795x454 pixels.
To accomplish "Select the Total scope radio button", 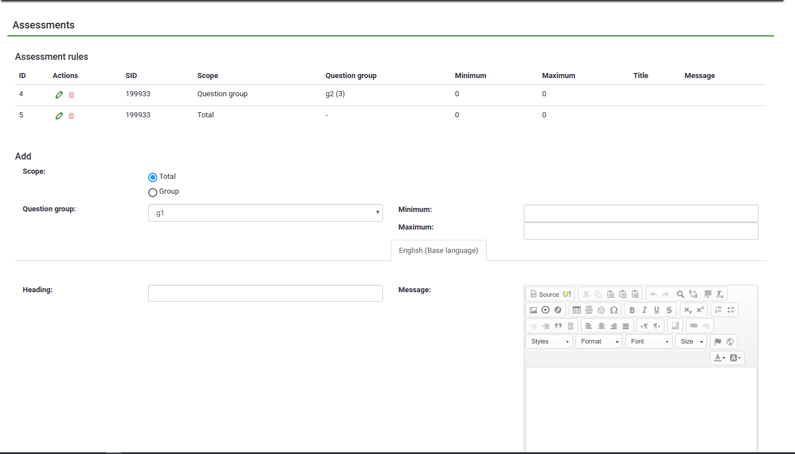I will pos(153,177).
